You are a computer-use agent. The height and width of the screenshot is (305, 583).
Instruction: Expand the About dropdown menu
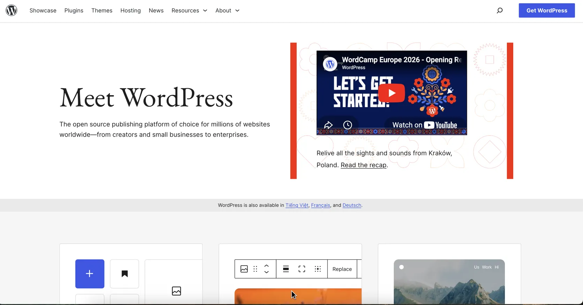coord(227,10)
